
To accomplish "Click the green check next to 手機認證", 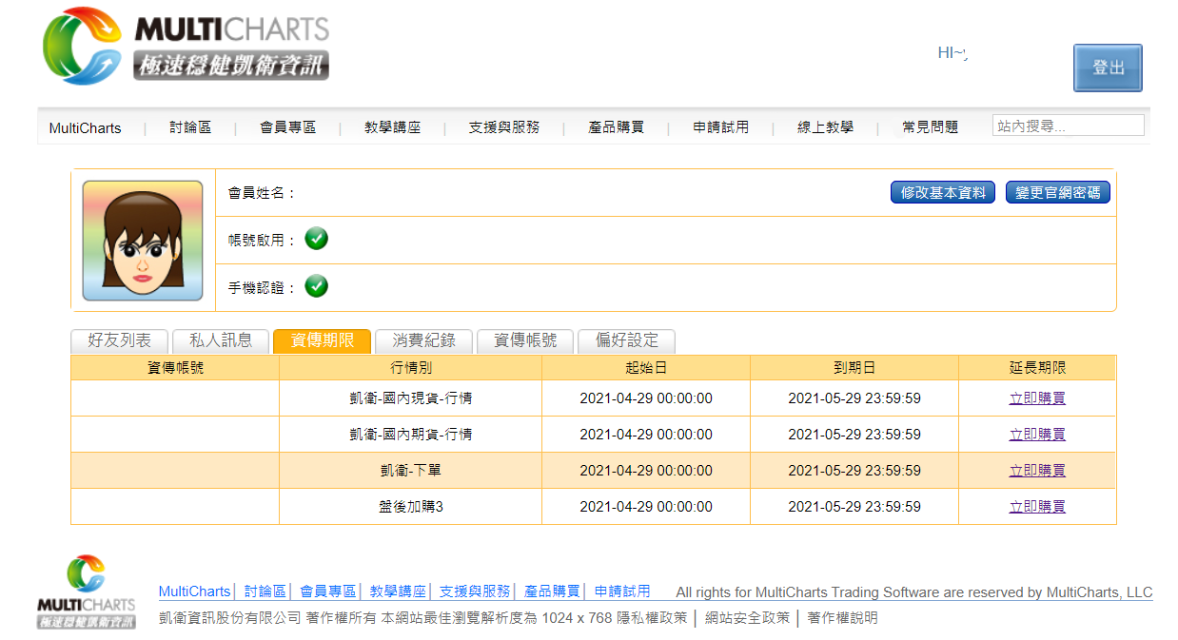I will (x=317, y=285).
